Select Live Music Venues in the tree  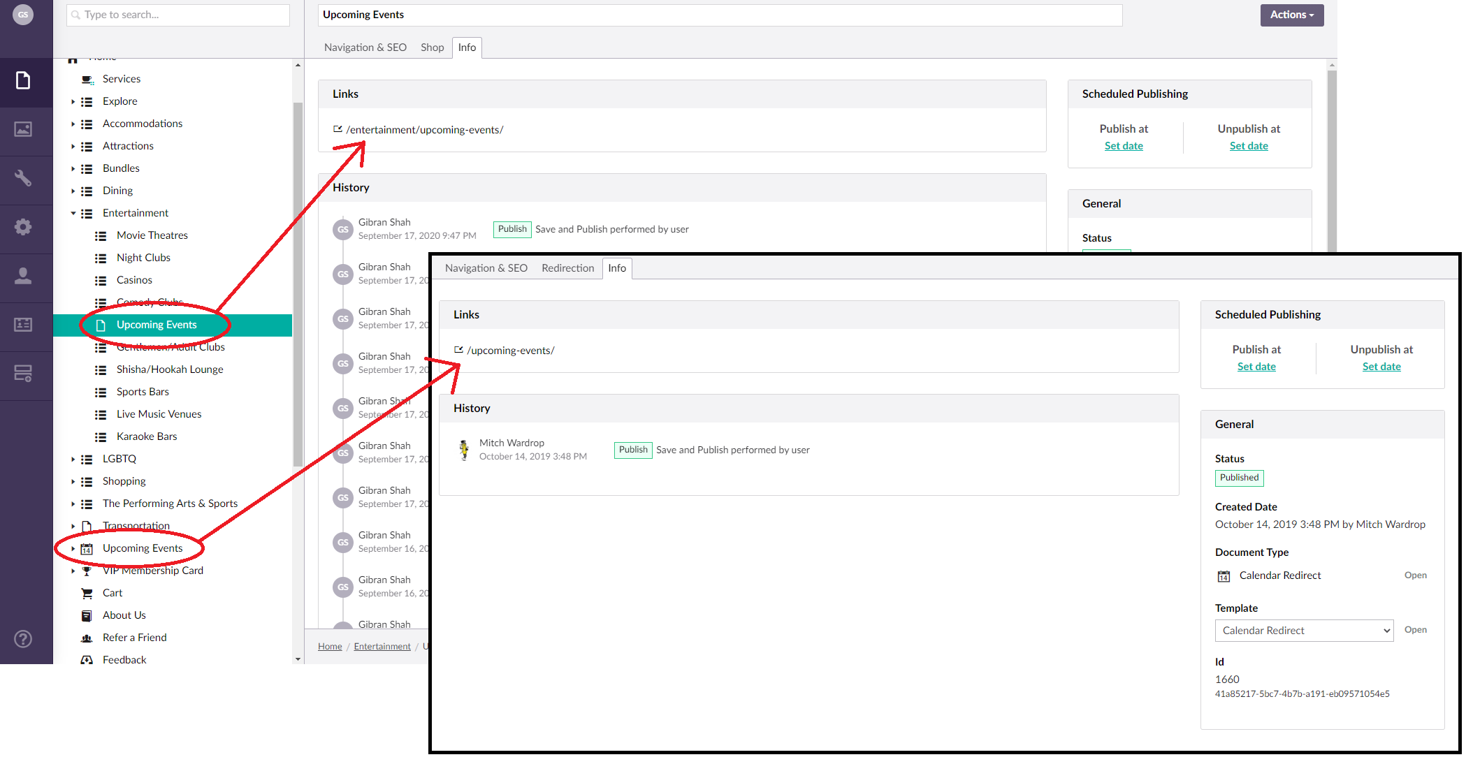coord(159,415)
